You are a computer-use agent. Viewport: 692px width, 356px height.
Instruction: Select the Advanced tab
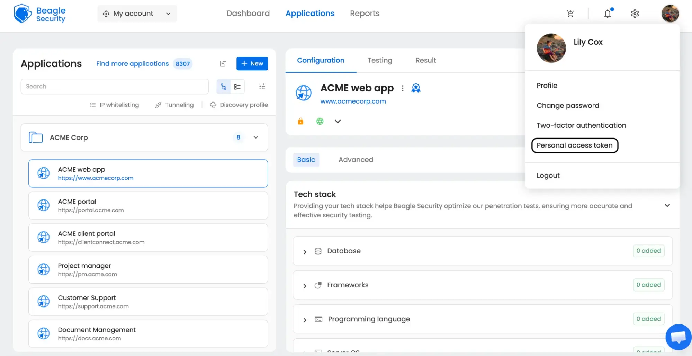(x=356, y=160)
